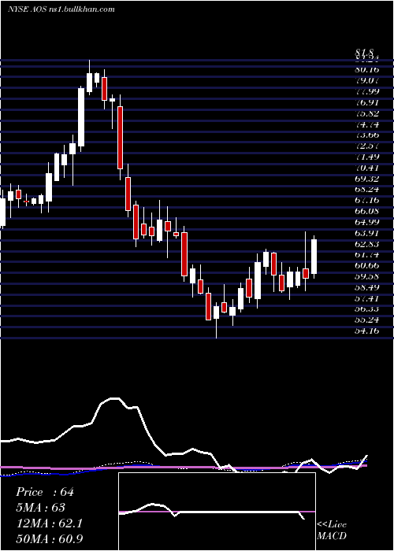Click the <<Live MACD label
394x551 pixels.
coord(332,530)
